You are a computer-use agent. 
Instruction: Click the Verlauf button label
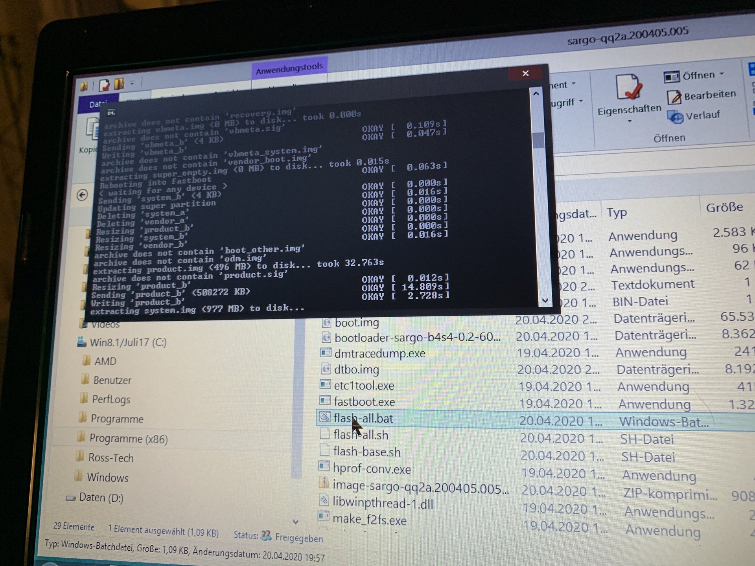coord(702,115)
